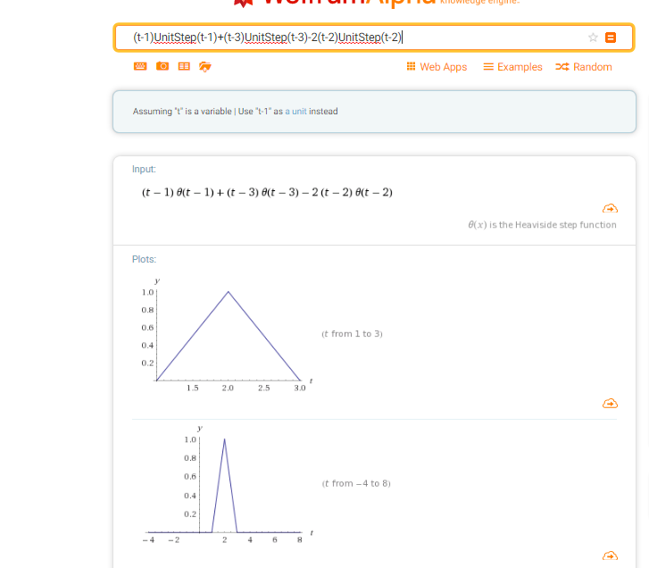Click the favorite star icon in query box
Screen dimensions: 649x568
(x=593, y=38)
